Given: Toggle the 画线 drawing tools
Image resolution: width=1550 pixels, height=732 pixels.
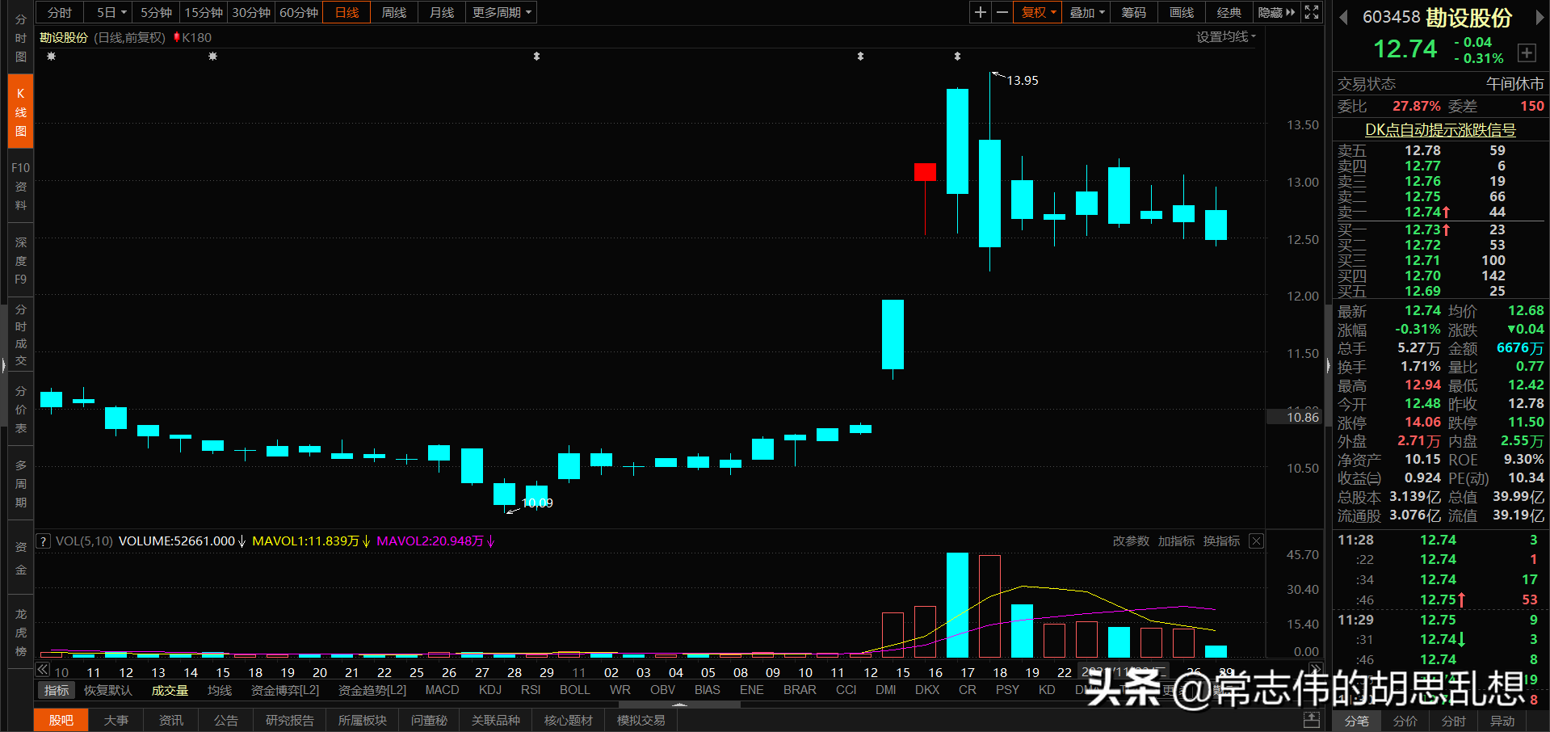Looking at the screenshot, I should (1182, 12).
